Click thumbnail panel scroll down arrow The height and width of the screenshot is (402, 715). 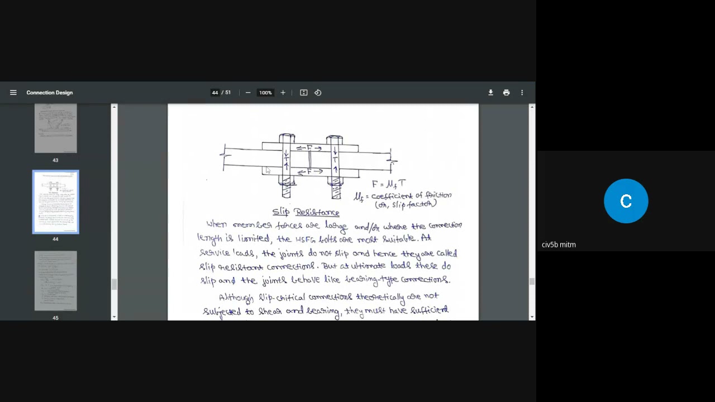tap(114, 317)
